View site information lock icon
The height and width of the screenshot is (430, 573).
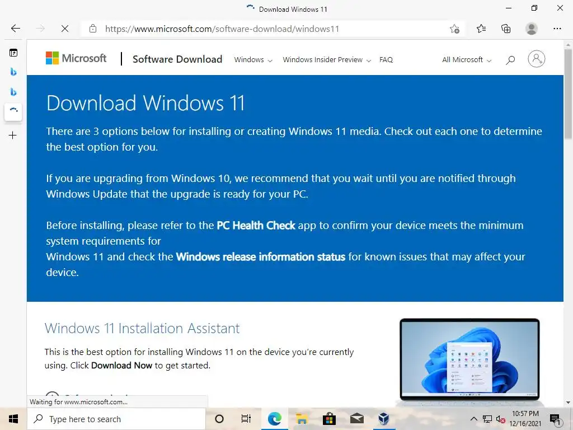[93, 29]
